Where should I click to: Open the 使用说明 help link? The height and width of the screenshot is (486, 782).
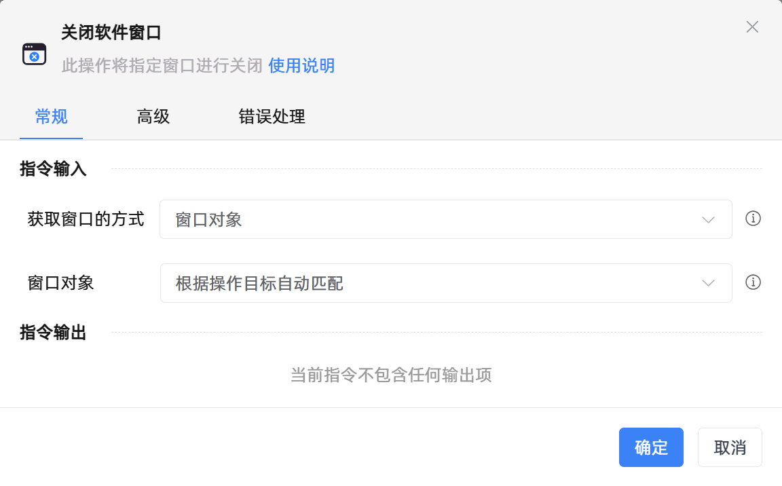(301, 66)
